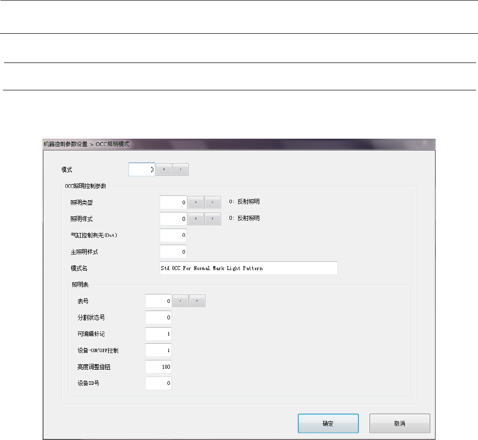Click the '模式名' label
Viewport: 478px width, 440px height.
[79, 268]
